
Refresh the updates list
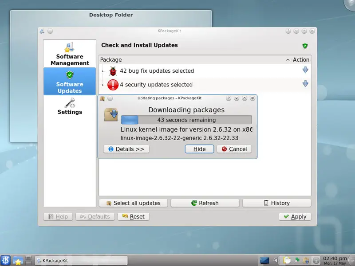click(205, 203)
